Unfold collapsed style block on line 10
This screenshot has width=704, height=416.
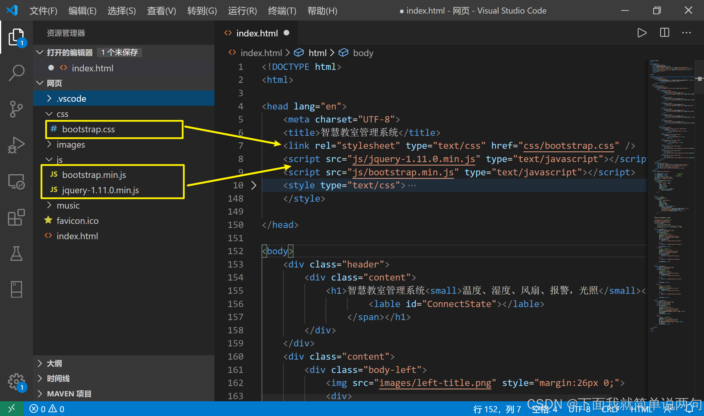tap(254, 185)
